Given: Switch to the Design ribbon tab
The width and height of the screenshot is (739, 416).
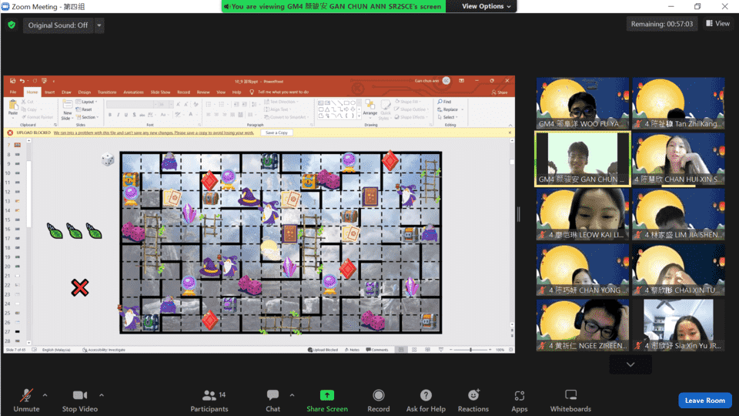Looking at the screenshot, I should click(85, 92).
